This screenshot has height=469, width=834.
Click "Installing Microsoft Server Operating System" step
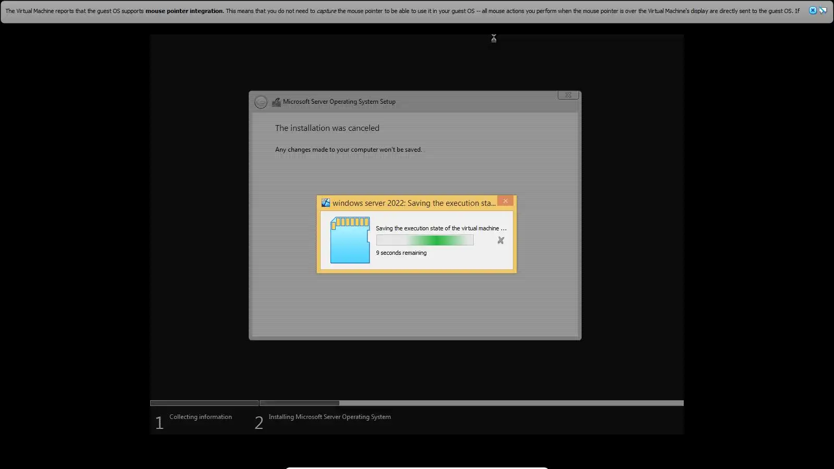click(x=329, y=417)
